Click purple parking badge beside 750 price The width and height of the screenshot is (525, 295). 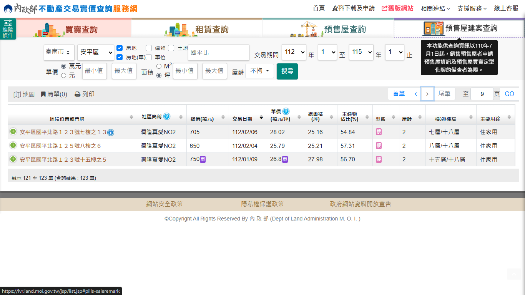coord(203,159)
